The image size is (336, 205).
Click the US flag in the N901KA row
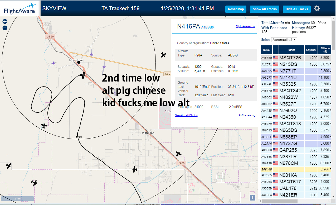click(x=276, y=175)
